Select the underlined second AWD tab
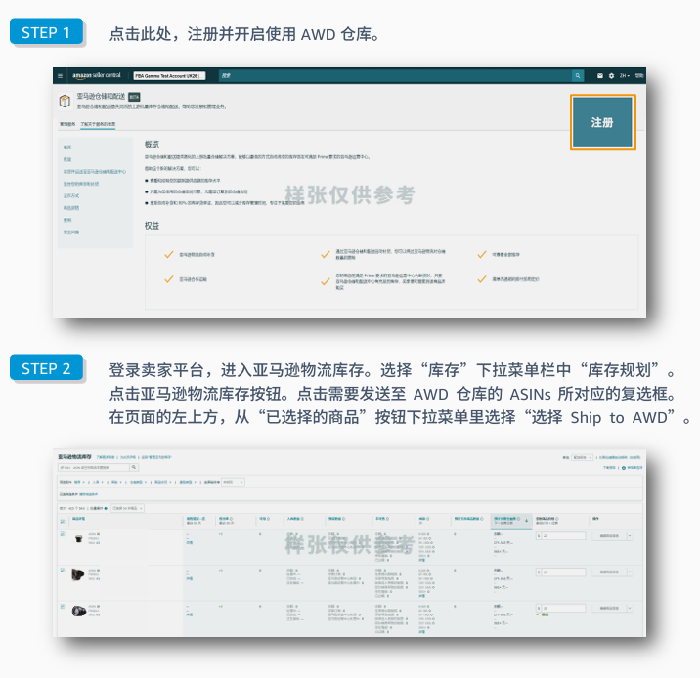The height and width of the screenshot is (678, 700). click(x=98, y=124)
